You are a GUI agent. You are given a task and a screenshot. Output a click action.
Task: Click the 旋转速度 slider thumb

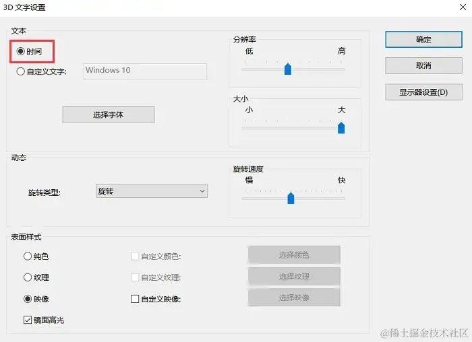tap(291, 198)
